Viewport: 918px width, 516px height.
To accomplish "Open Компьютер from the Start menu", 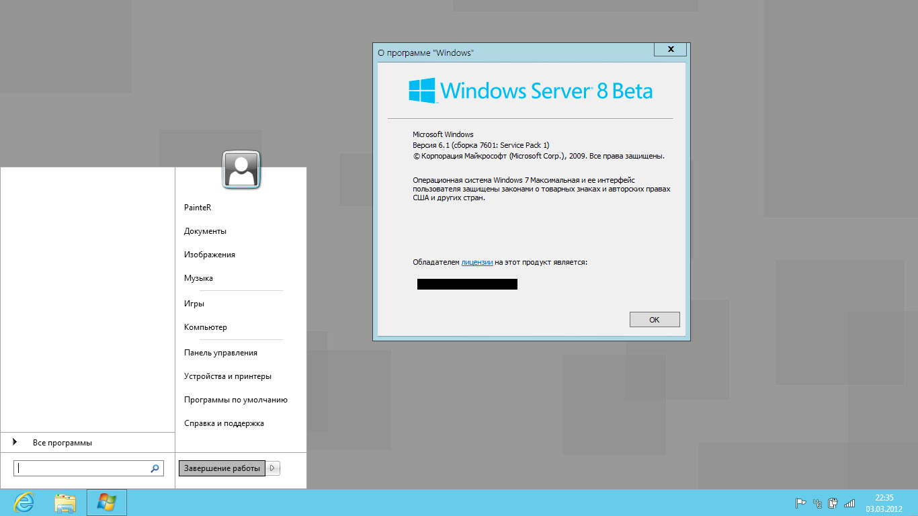I will [206, 327].
